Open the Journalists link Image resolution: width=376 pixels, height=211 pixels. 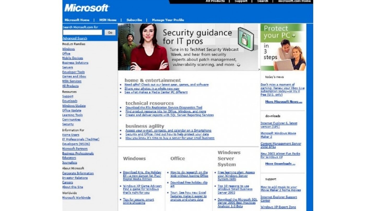[x=70, y=163]
